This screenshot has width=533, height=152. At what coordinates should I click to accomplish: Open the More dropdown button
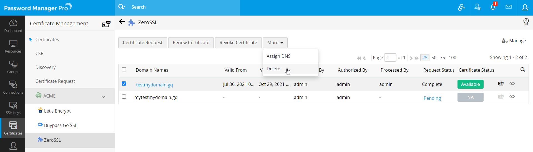tap(275, 43)
